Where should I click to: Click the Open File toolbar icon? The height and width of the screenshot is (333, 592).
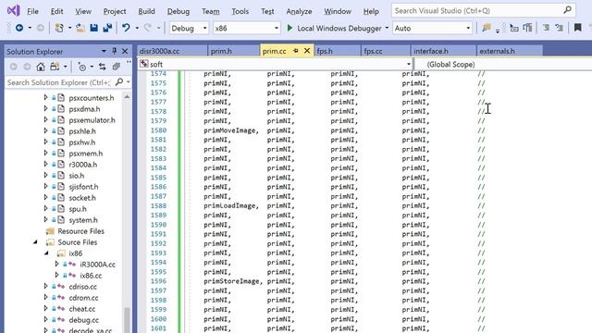point(80,28)
